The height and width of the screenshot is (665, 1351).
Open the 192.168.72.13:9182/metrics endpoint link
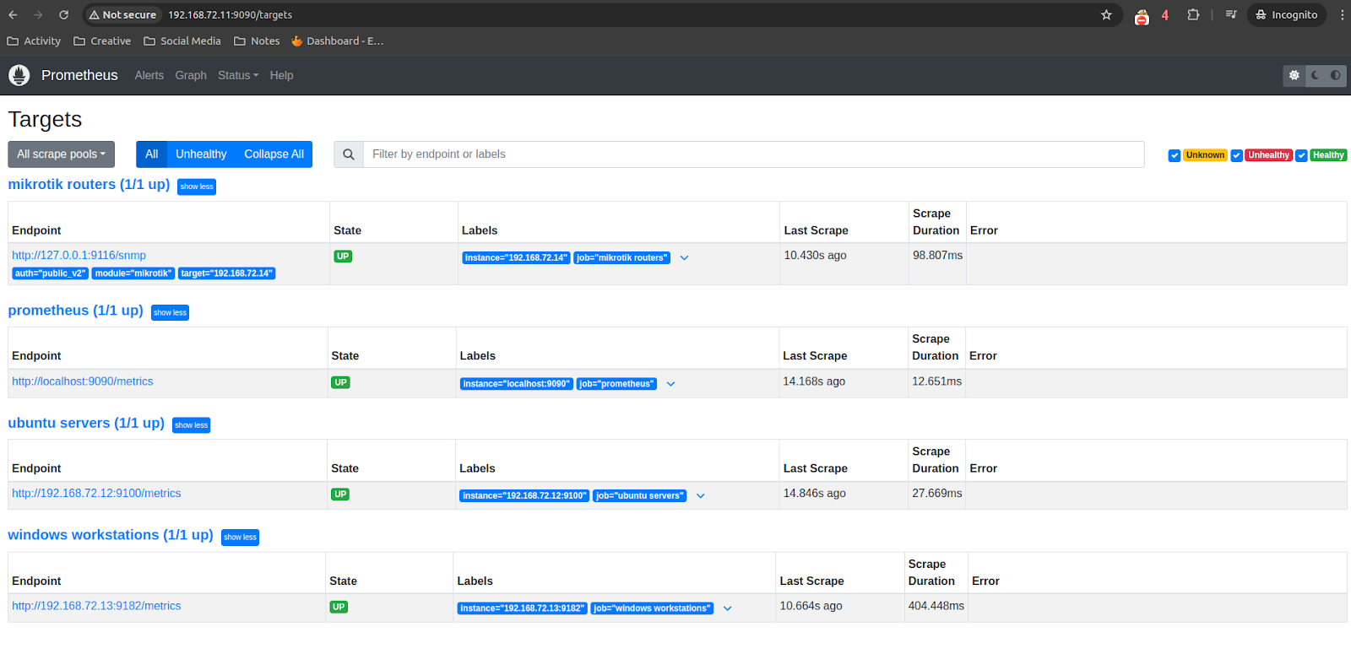pos(96,606)
